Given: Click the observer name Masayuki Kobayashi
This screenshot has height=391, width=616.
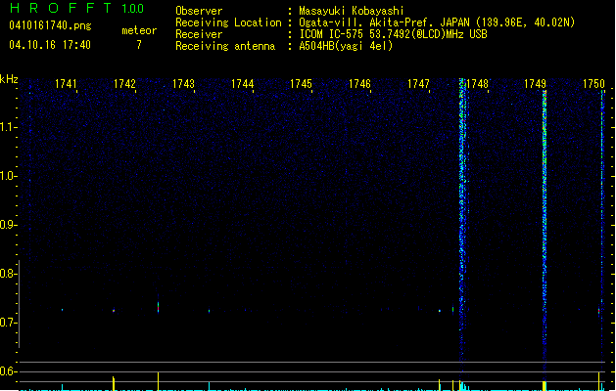Looking at the screenshot, I should pos(352,11).
